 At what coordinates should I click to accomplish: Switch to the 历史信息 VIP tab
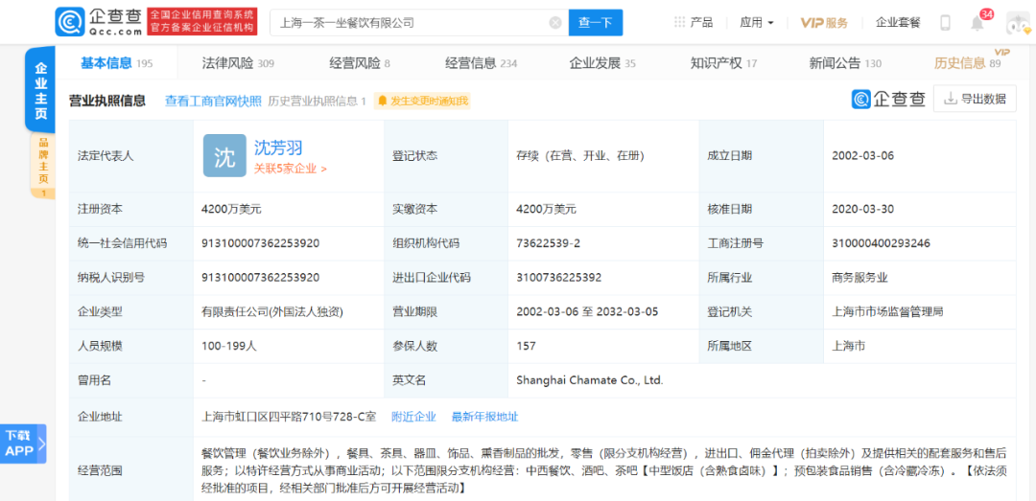967,63
